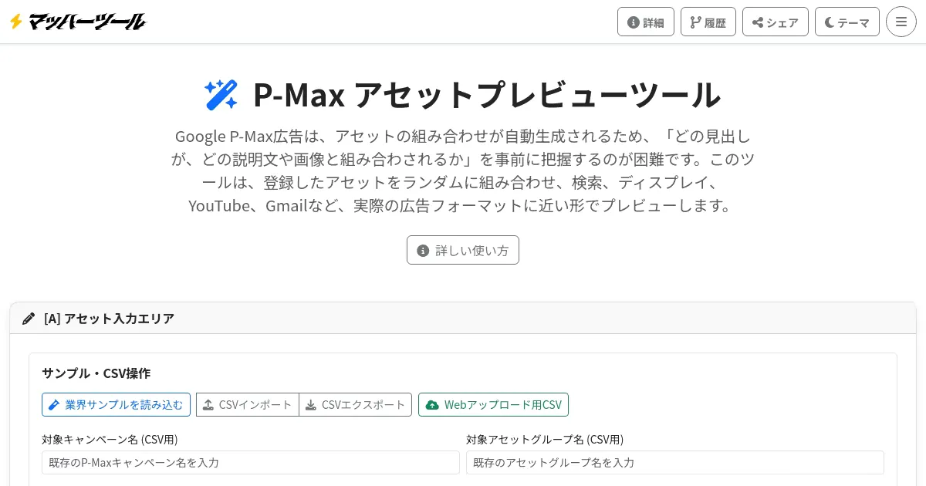
Task: Focus the 対象アセットグループ名 input field
Action: pyautogui.click(x=674, y=463)
